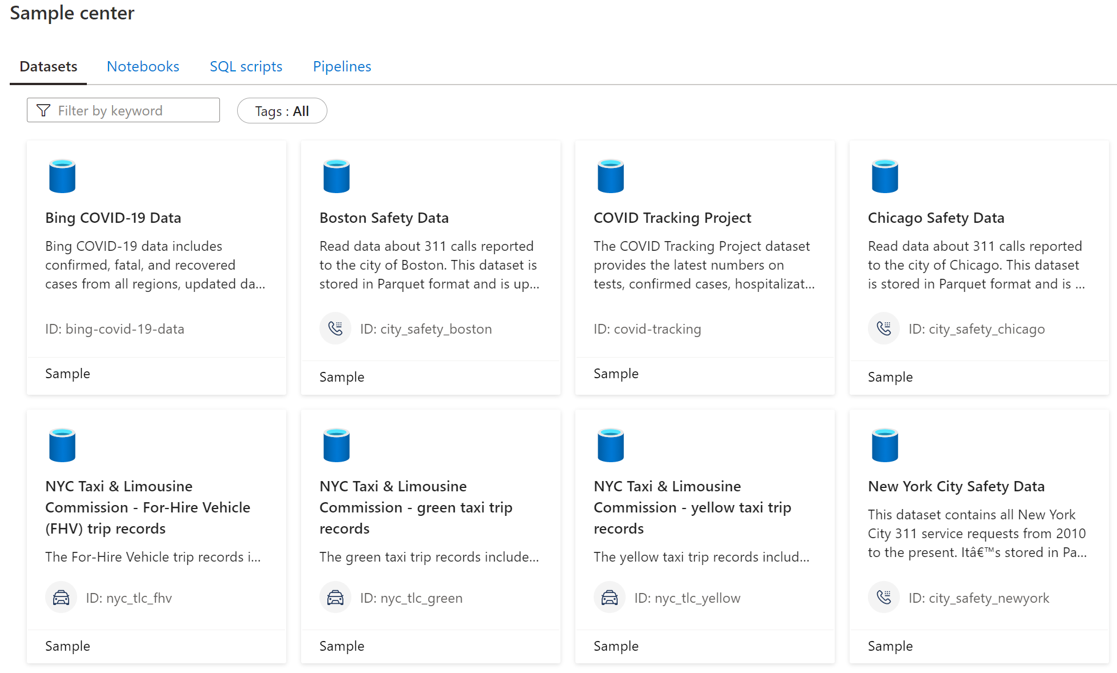
Task: Go to the Pipelines tab
Action: click(342, 66)
